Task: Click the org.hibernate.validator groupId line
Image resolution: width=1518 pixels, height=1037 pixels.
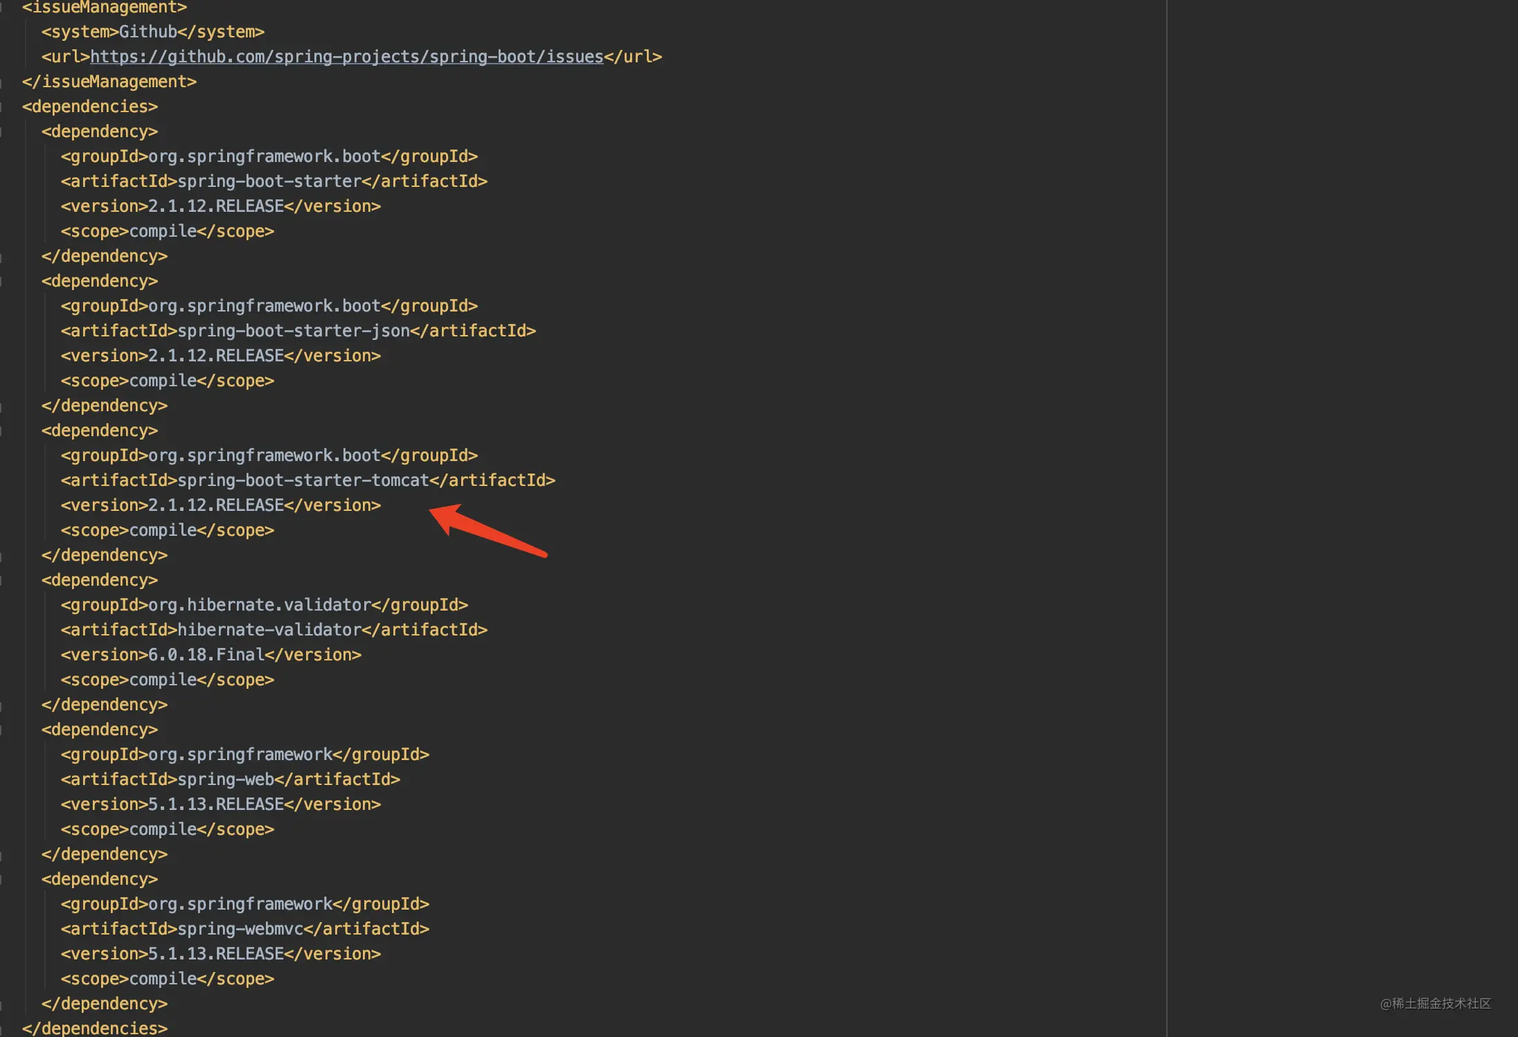Action: pyautogui.click(x=265, y=605)
